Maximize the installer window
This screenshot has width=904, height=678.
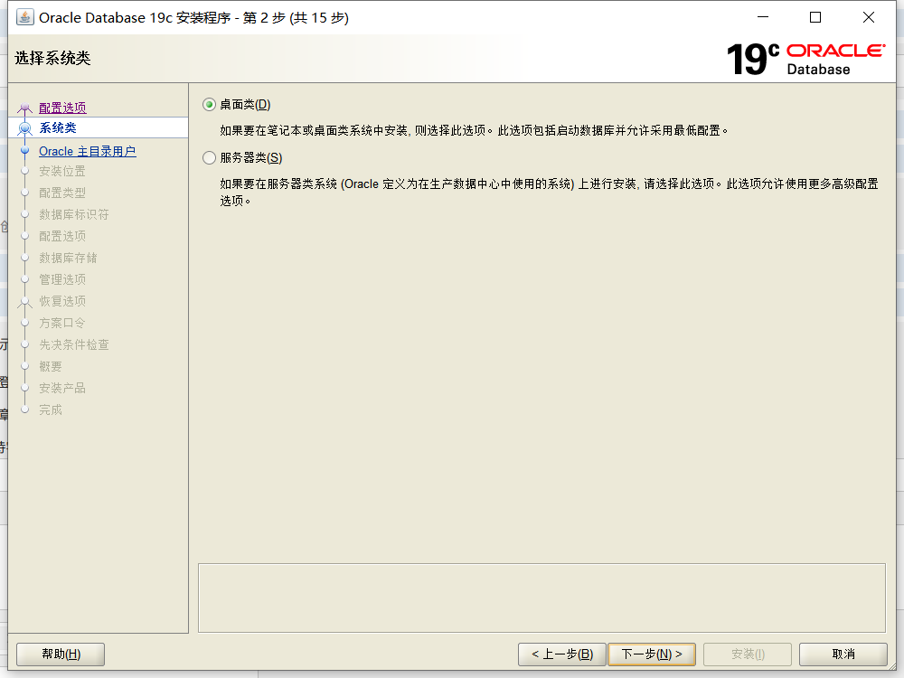point(815,17)
